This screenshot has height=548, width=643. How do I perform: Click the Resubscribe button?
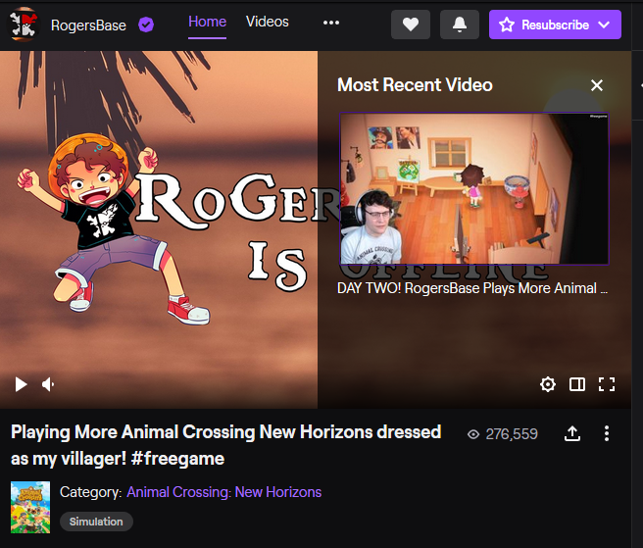coord(555,25)
